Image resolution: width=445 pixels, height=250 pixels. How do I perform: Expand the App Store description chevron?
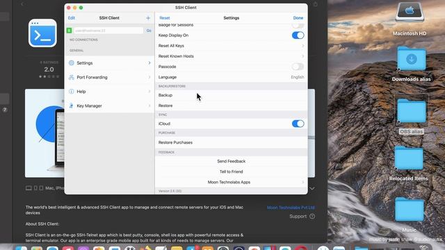(312, 188)
